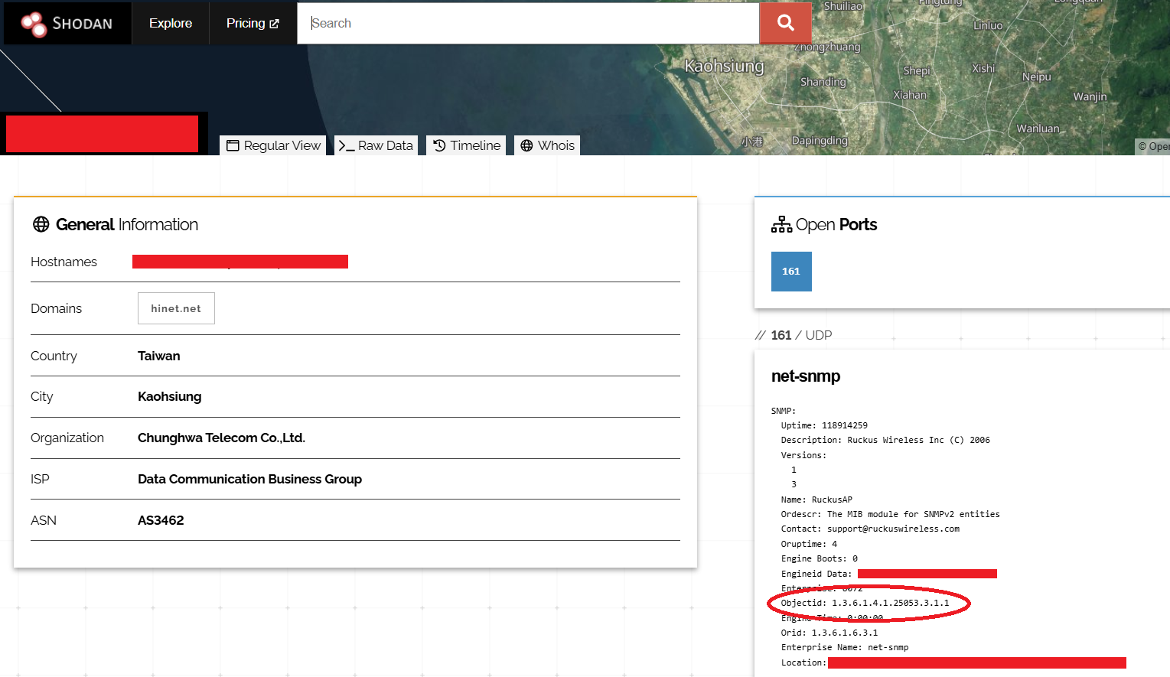Click the Shodan logo icon

[x=34, y=24]
